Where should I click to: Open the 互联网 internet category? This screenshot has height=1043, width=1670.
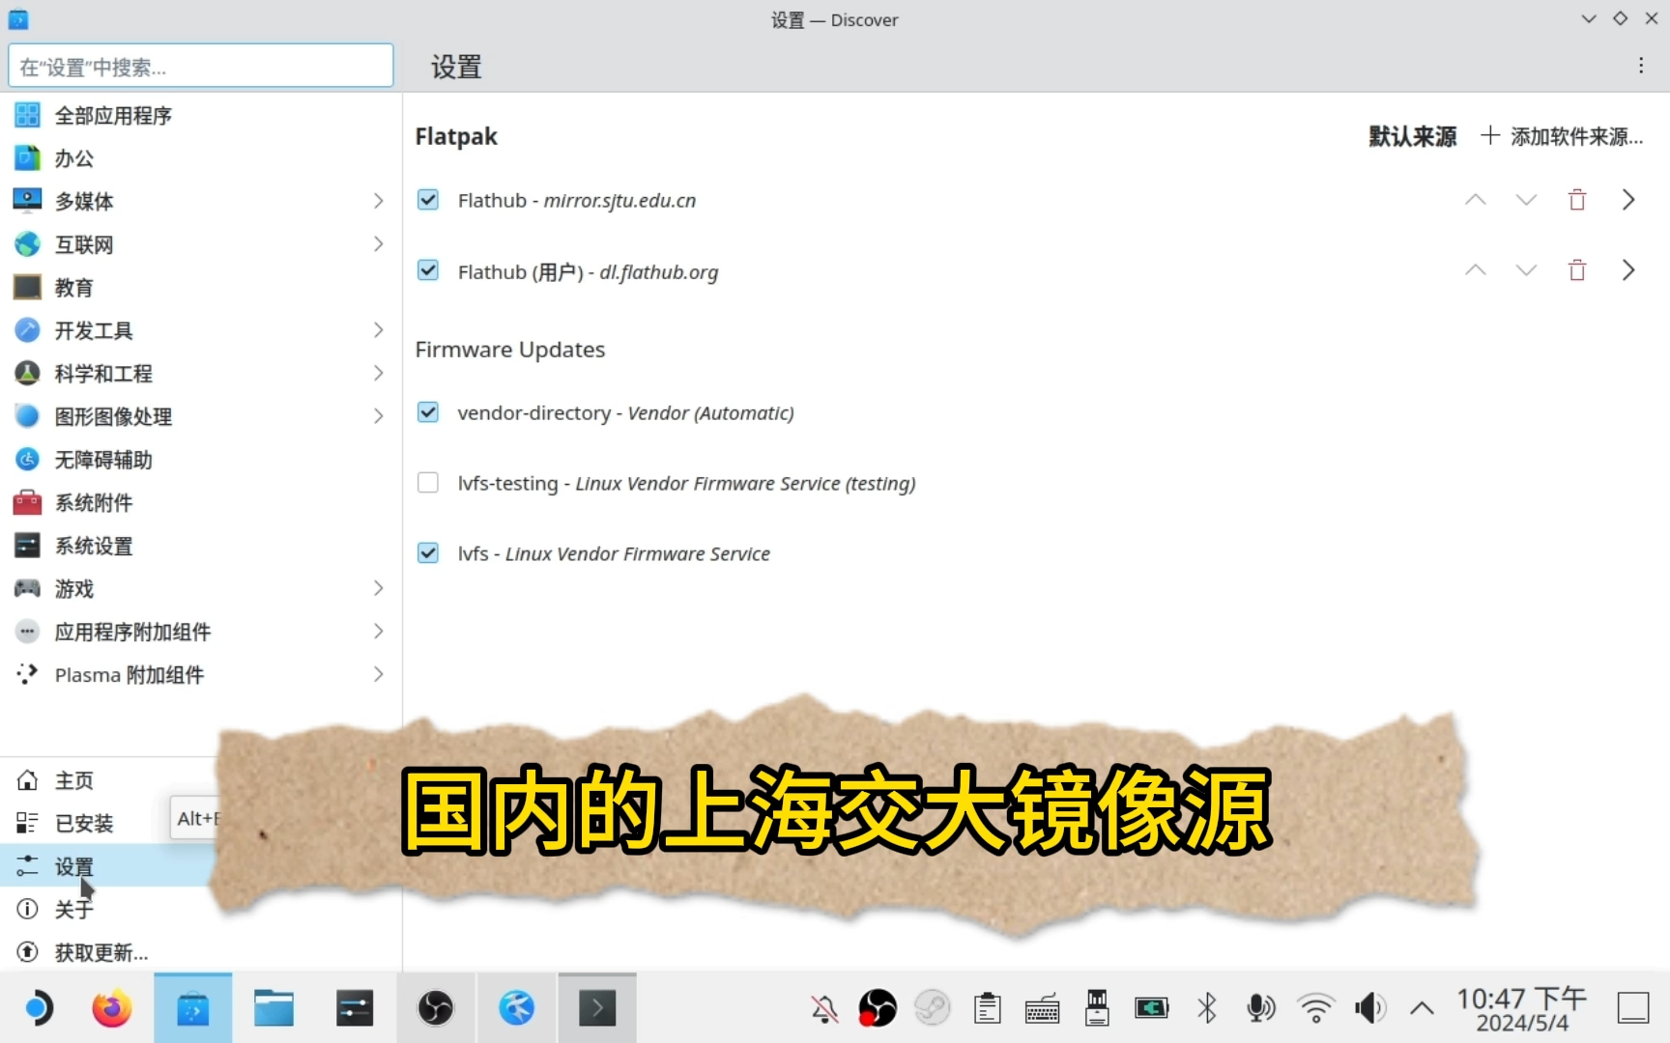(x=200, y=244)
